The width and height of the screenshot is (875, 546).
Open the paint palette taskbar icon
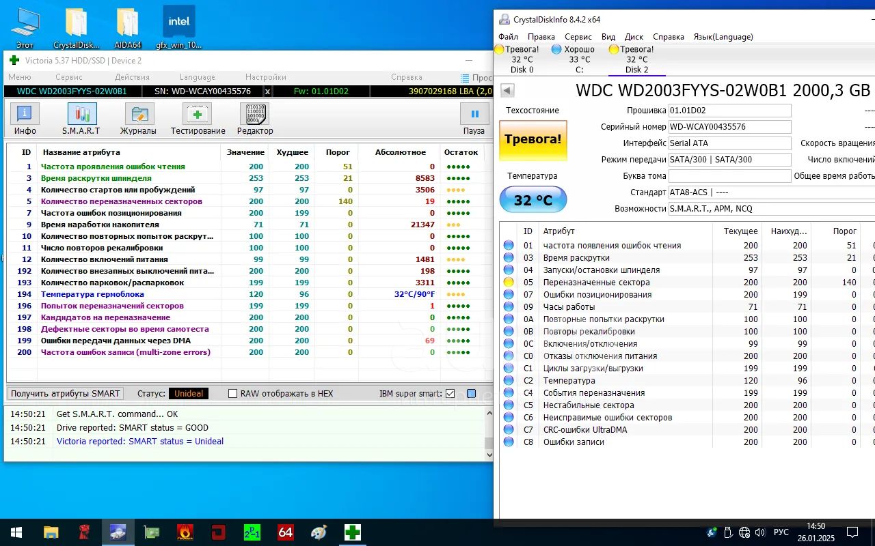tap(319, 532)
